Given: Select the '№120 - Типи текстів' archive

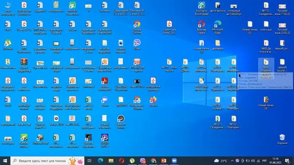Looking at the screenshot, I should [170, 66].
